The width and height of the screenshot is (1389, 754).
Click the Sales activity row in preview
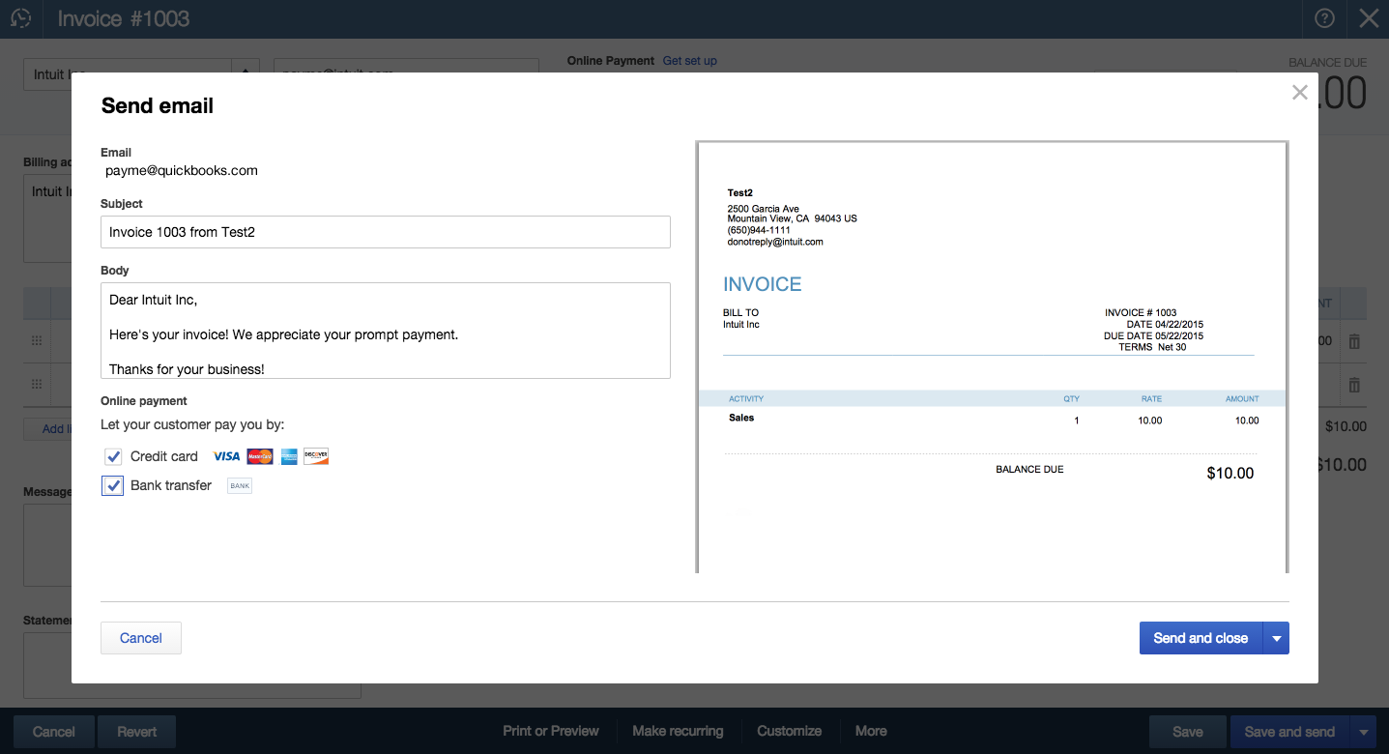point(992,420)
